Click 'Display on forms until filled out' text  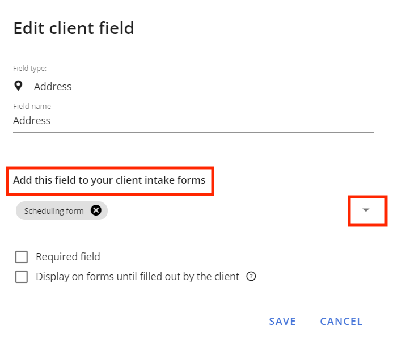(137, 277)
